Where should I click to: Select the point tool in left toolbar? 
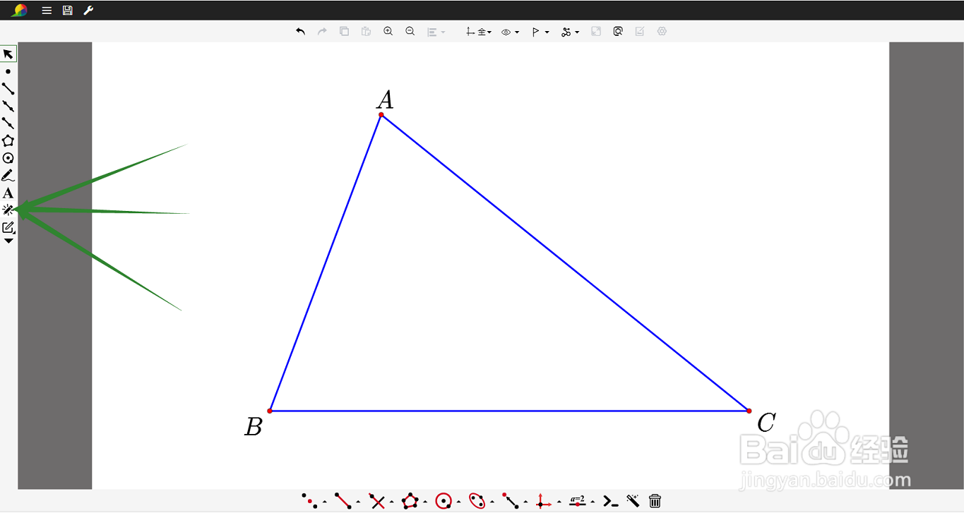coord(8,71)
